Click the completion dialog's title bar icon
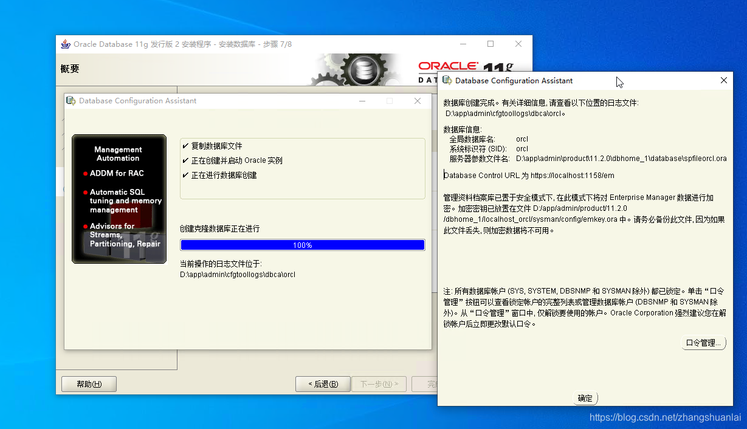747x429 pixels. click(447, 80)
